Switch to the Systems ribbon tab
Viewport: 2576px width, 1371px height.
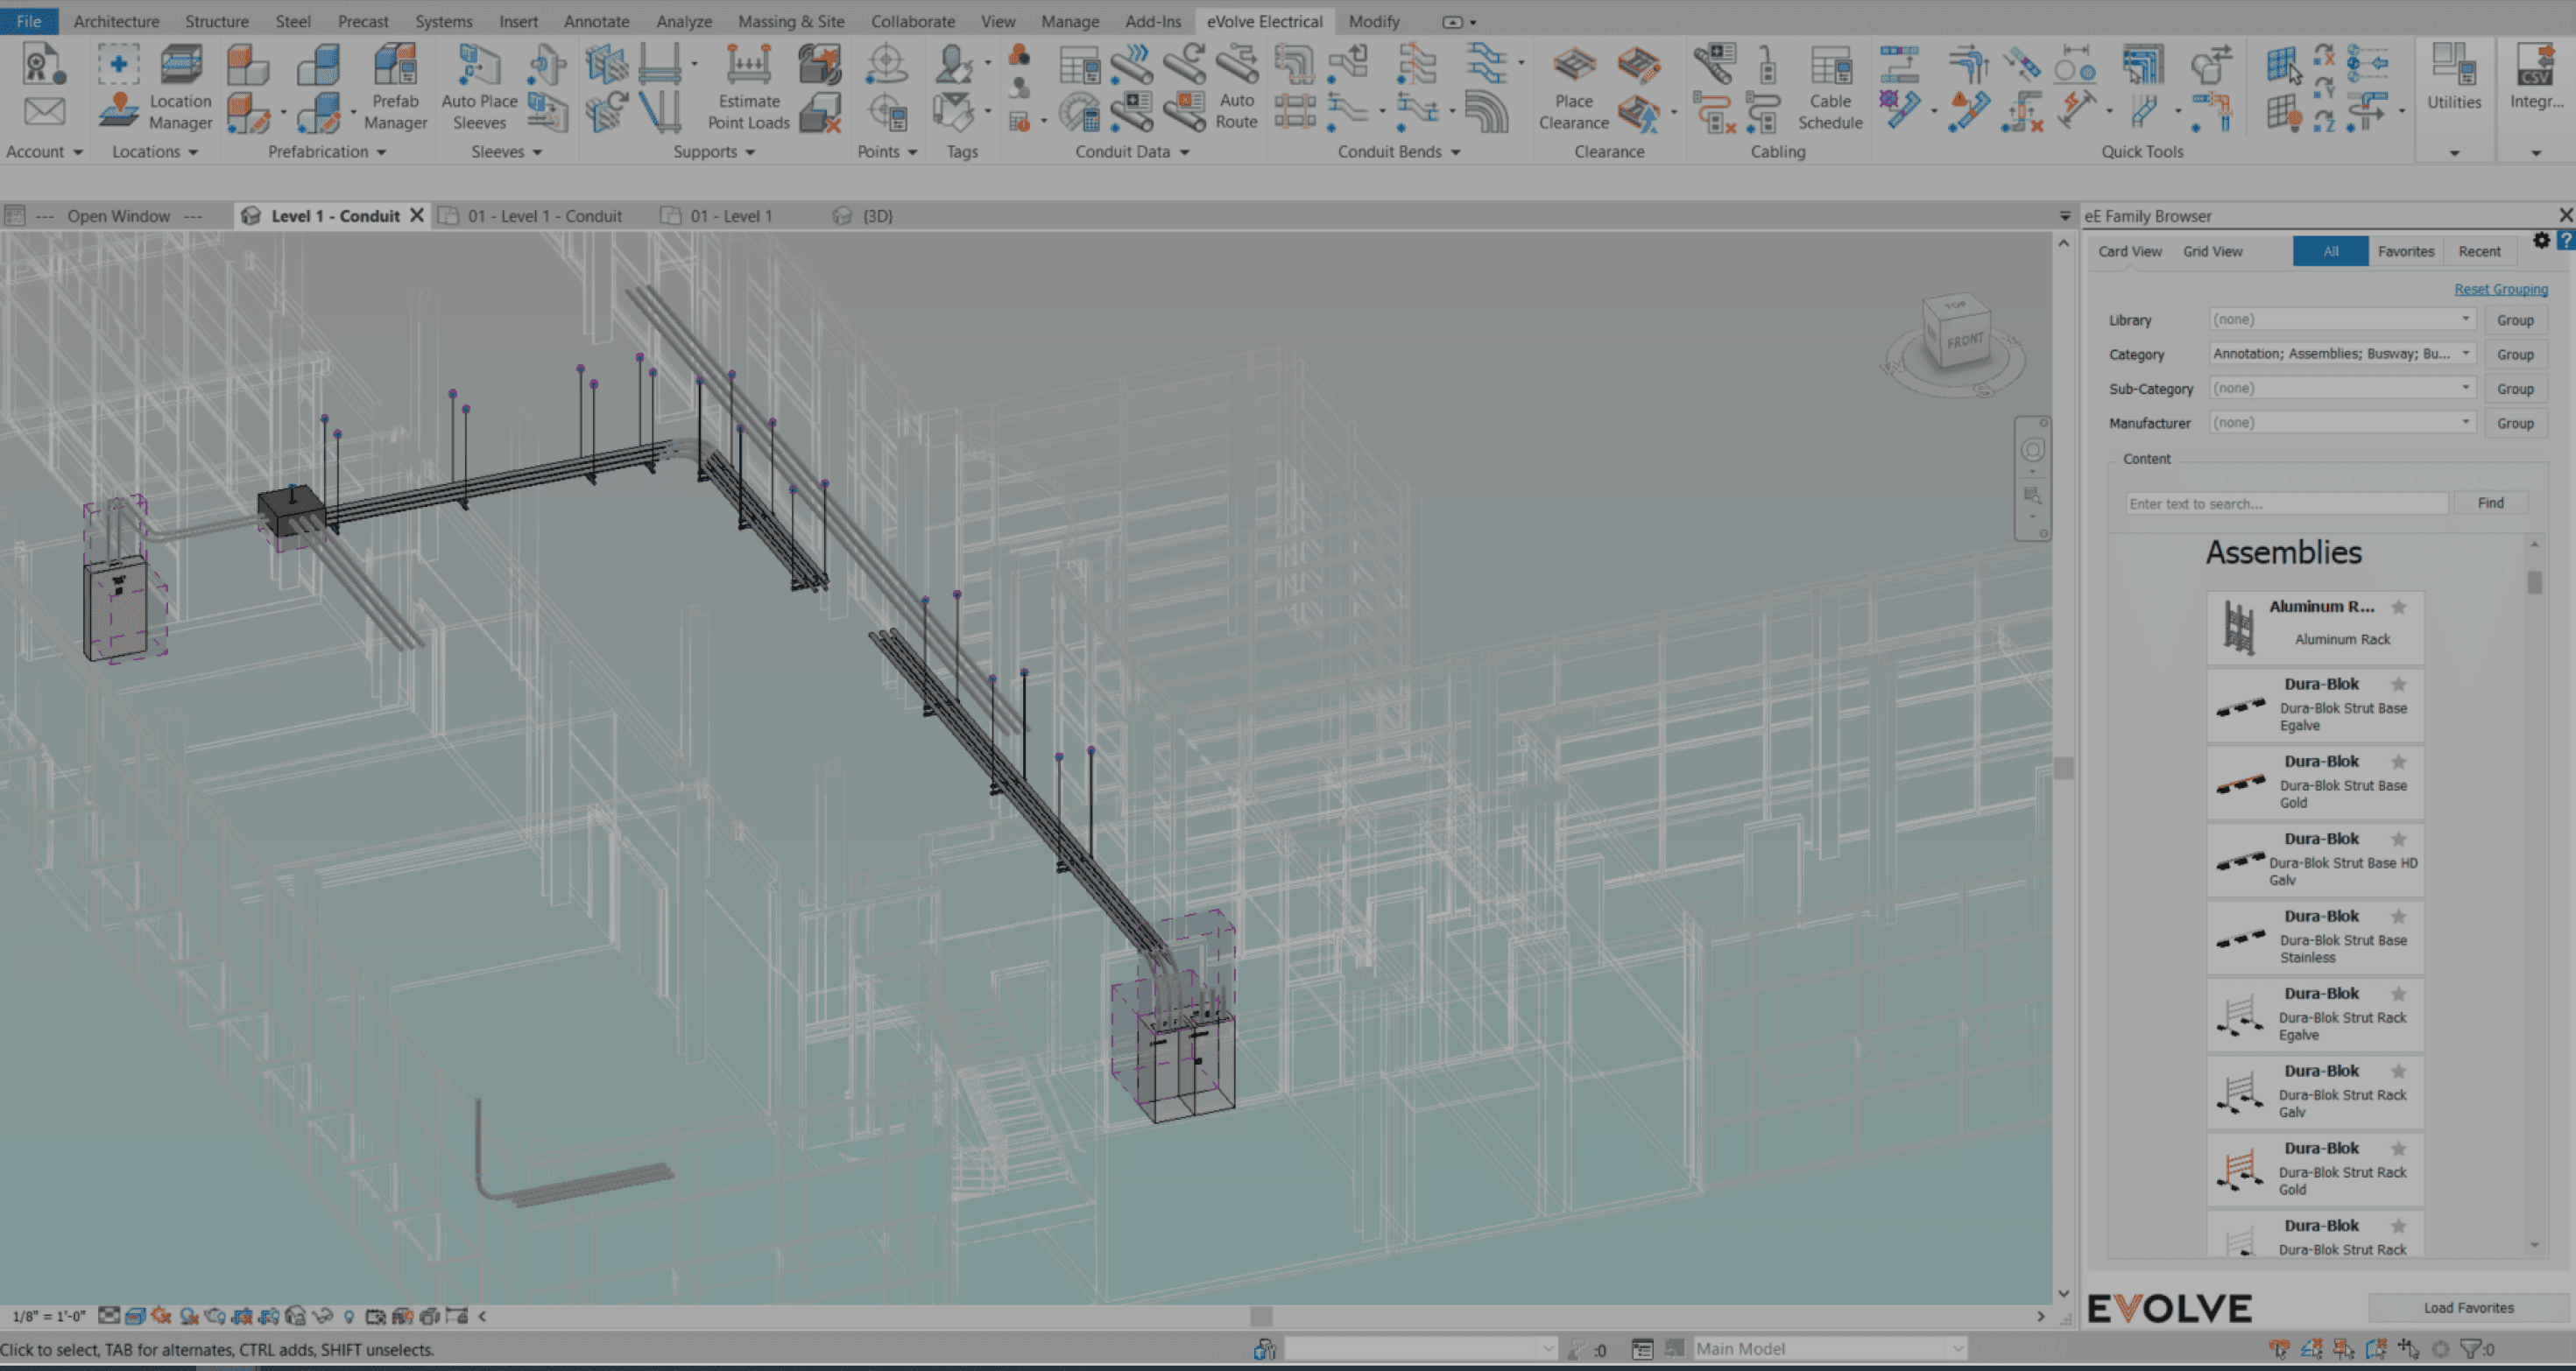[x=443, y=21]
